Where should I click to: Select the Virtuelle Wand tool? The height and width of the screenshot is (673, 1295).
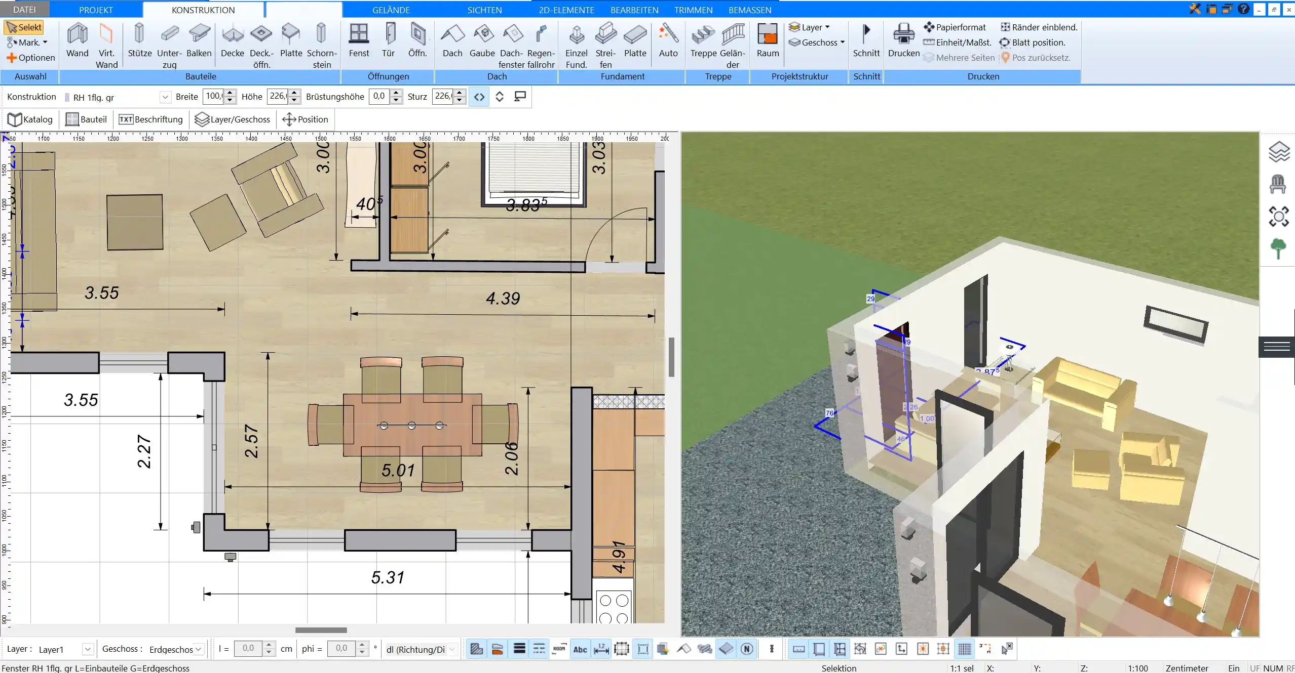coord(106,46)
